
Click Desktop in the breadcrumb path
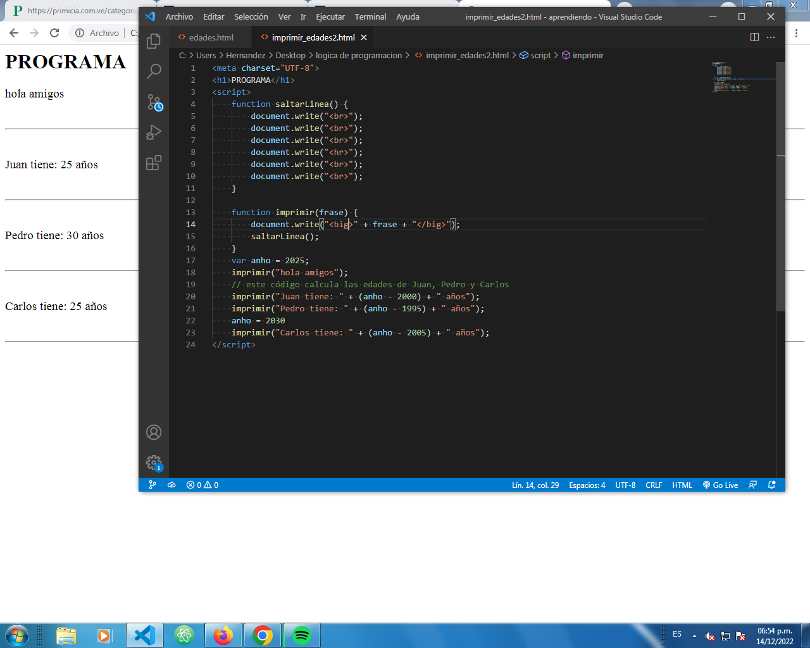coord(290,55)
